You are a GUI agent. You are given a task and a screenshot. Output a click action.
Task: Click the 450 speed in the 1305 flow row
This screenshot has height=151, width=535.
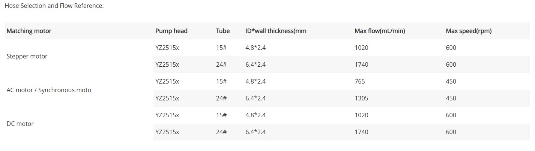[x=451, y=98]
